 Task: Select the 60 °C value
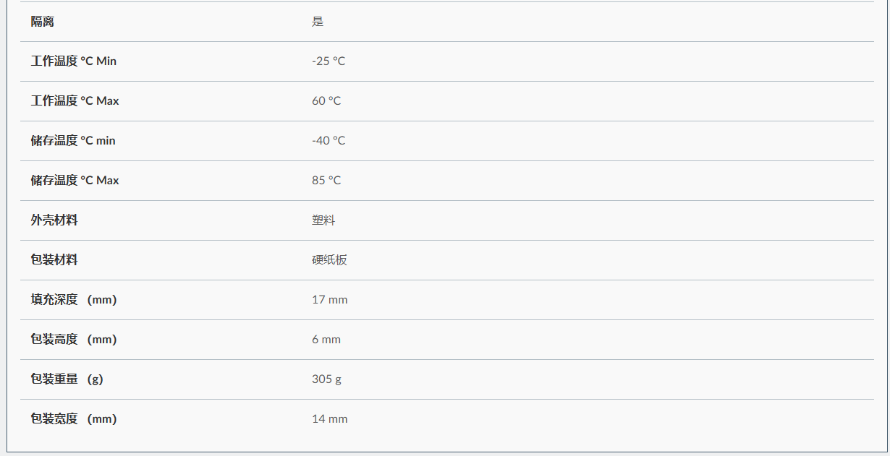[326, 101]
